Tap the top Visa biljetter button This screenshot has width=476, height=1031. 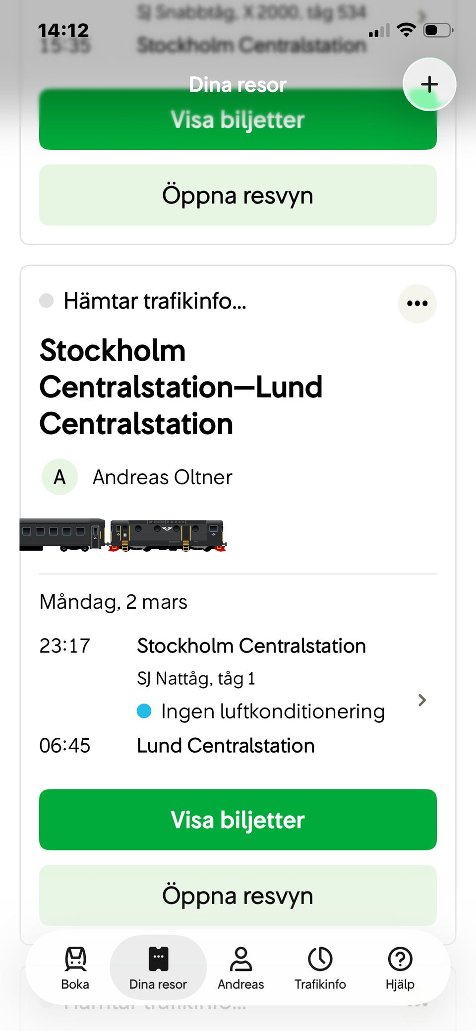coord(238,120)
